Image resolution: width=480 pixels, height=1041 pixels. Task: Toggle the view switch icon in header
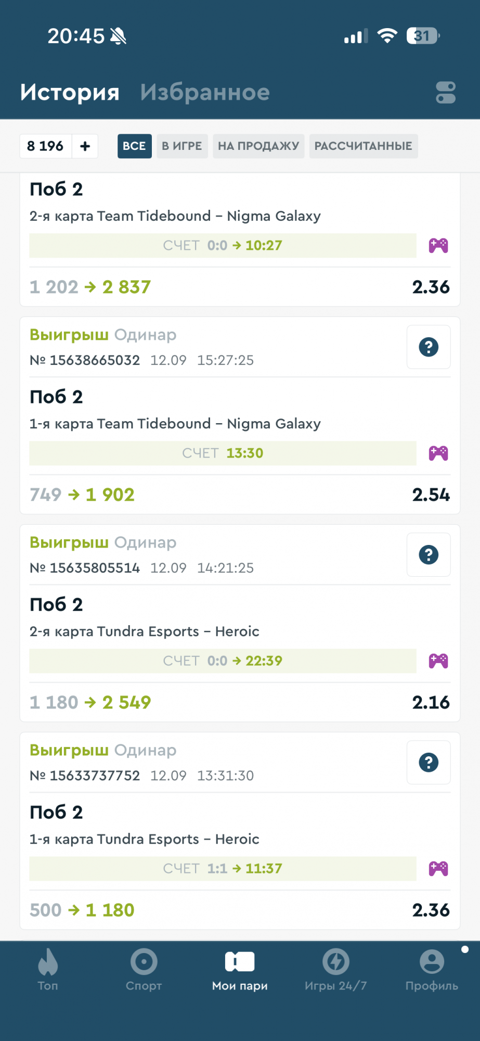click(x=445, y=93)
